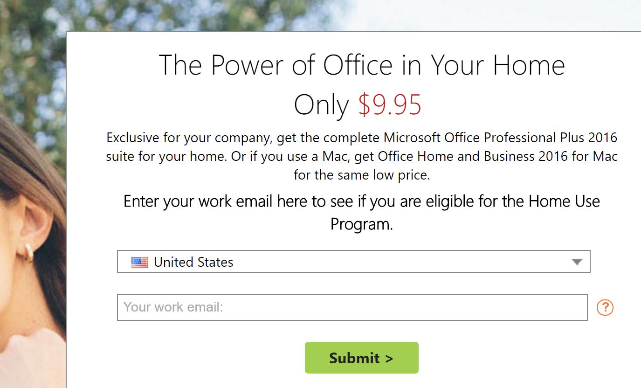Click the gold earring in the photo
The image size is (641, 388).
click(29, 252)
